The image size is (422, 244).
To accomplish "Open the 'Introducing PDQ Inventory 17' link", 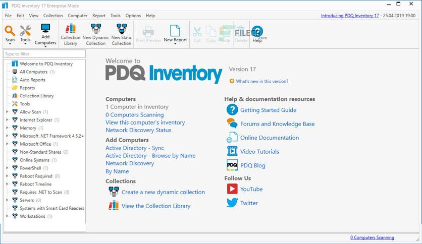I will click(x=350, y=16).
